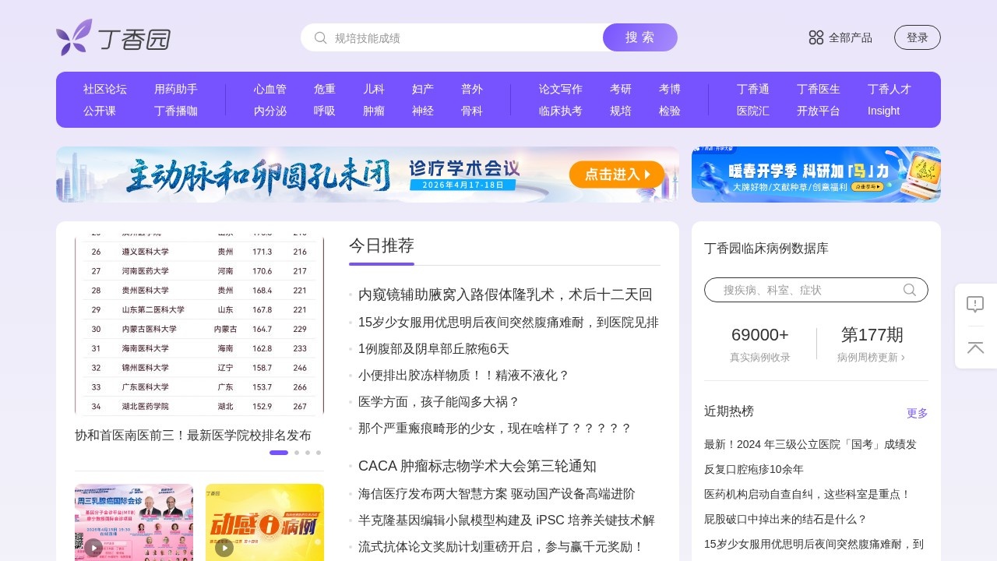Click the case database search magnifier icon

pos(910,290)
